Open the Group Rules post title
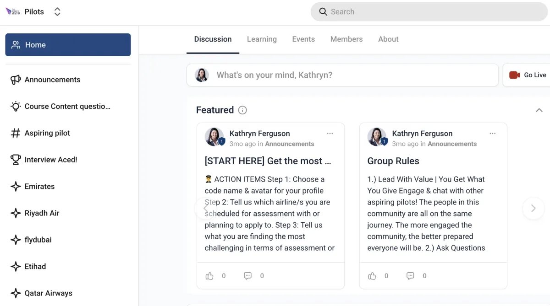This screenshot has width=550, height=306. [393, 161]
